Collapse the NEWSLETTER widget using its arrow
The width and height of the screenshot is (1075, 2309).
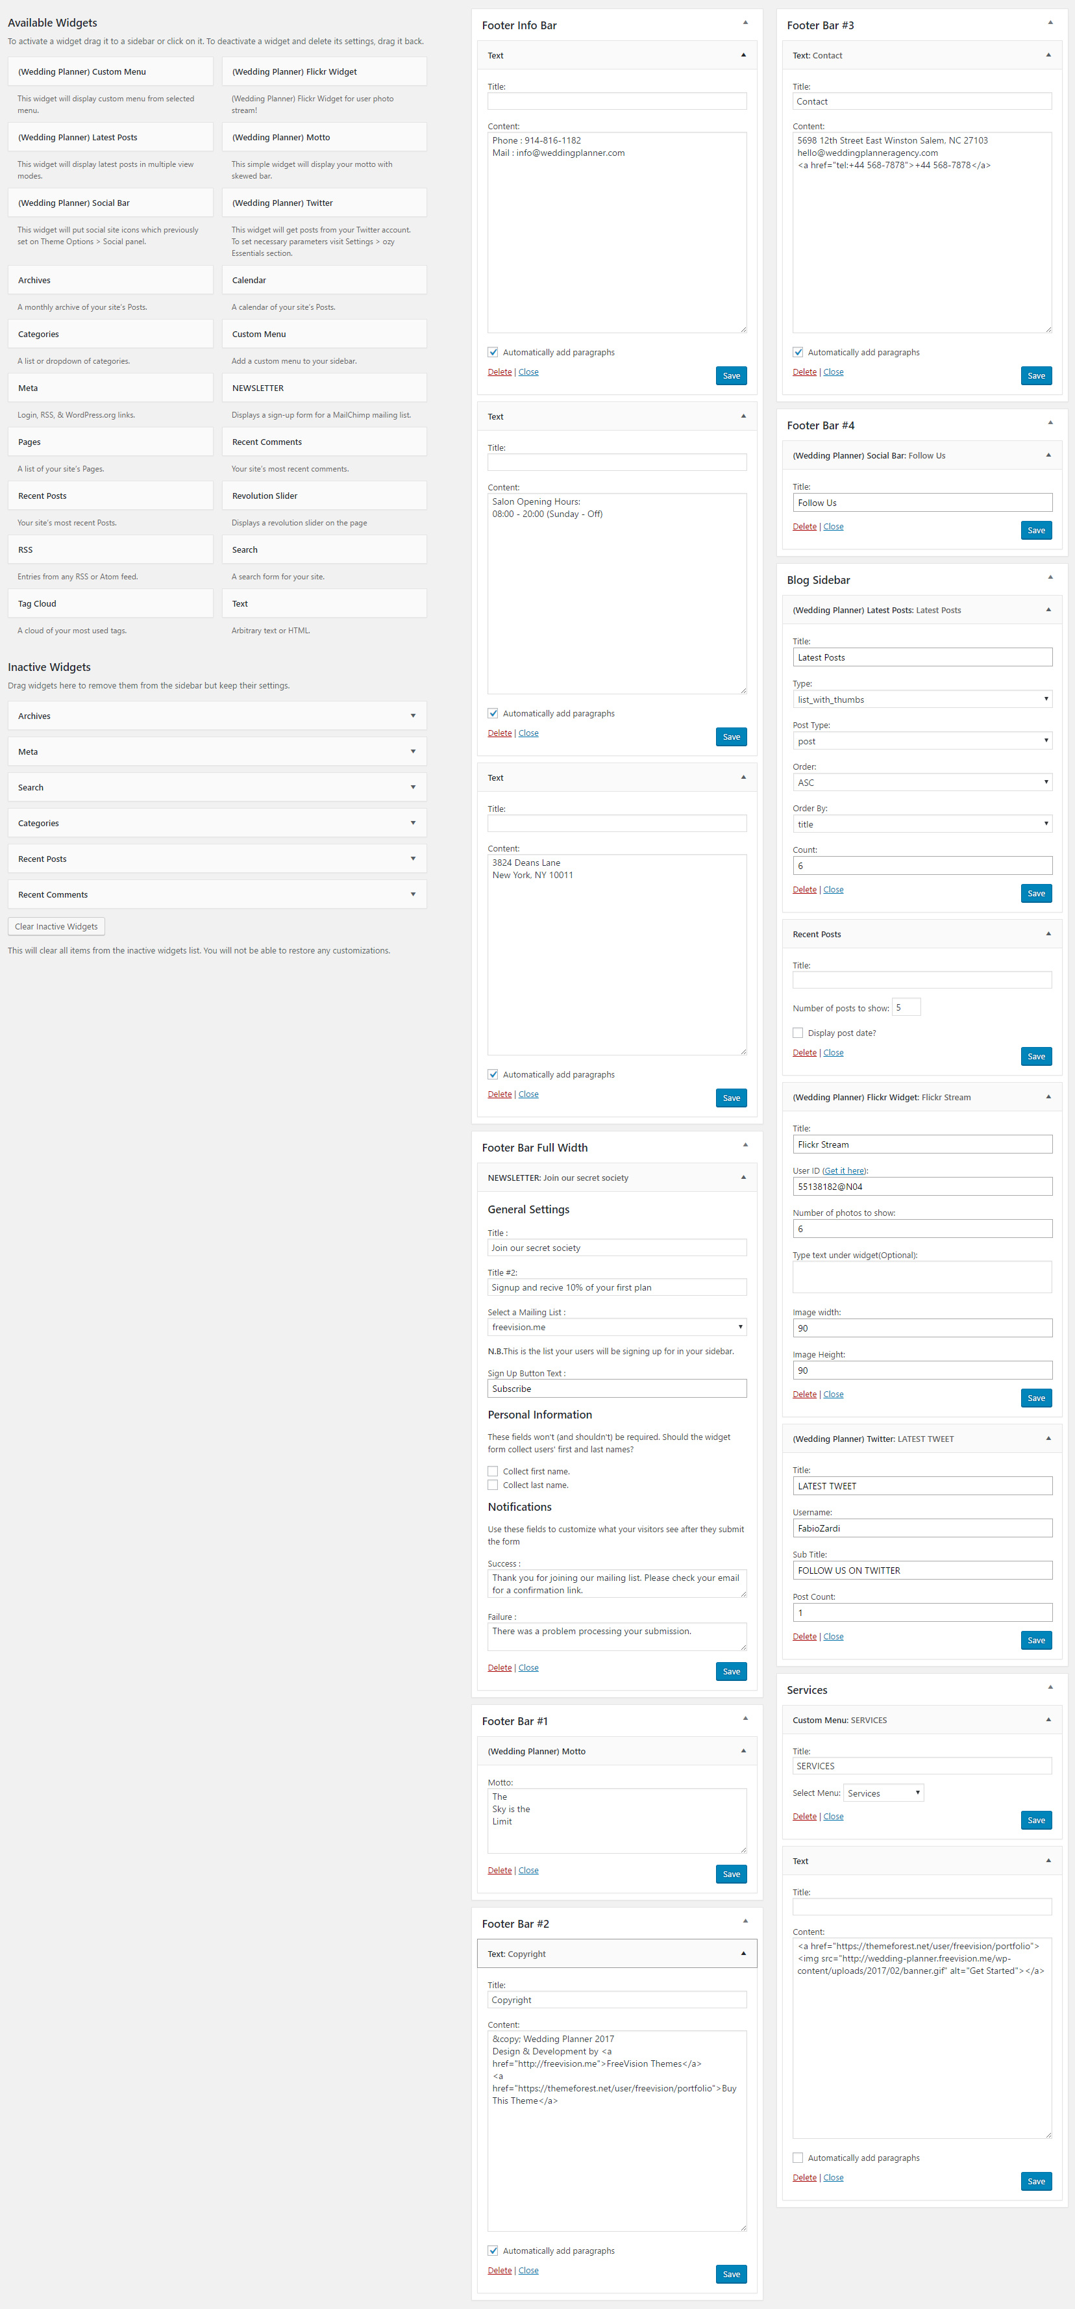pos(743,1178)
